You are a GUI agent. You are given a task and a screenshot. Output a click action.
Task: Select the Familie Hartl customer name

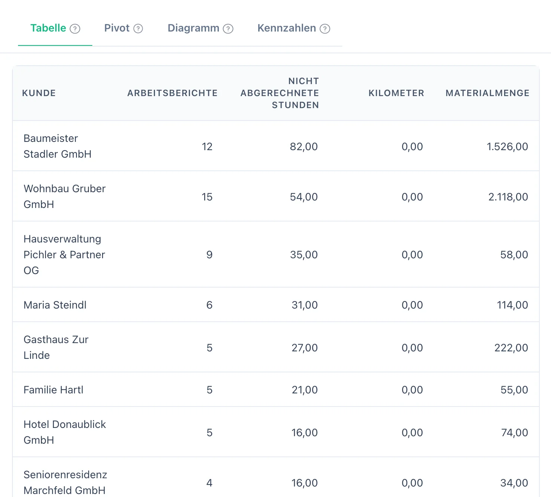53,390
